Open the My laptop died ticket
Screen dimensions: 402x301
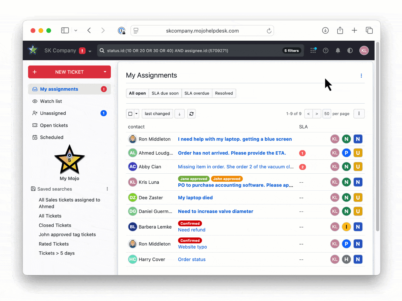pos(195,198)
